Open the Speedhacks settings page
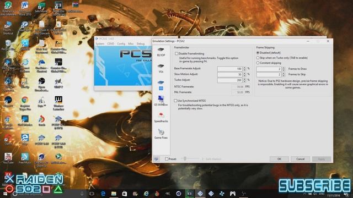This screenshot has width=353, height=198. point(161,117)
